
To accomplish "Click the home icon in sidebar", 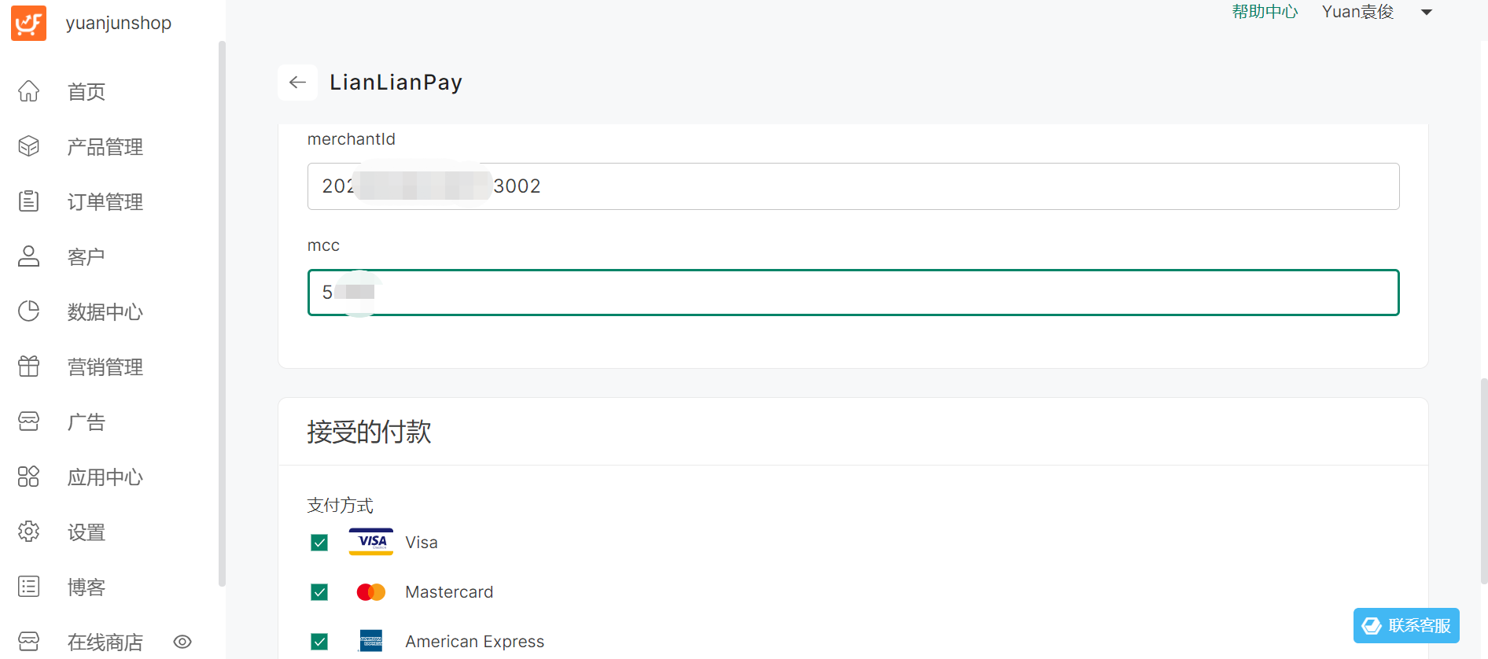I will [29, 91].
